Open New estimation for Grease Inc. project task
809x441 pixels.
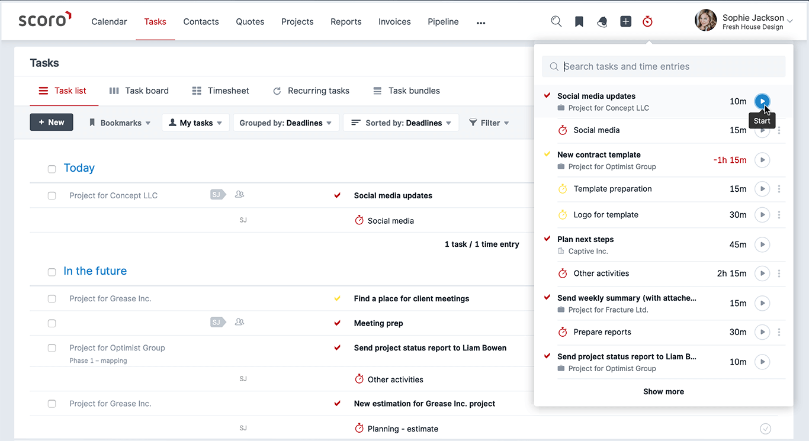(x=425, y=403)
